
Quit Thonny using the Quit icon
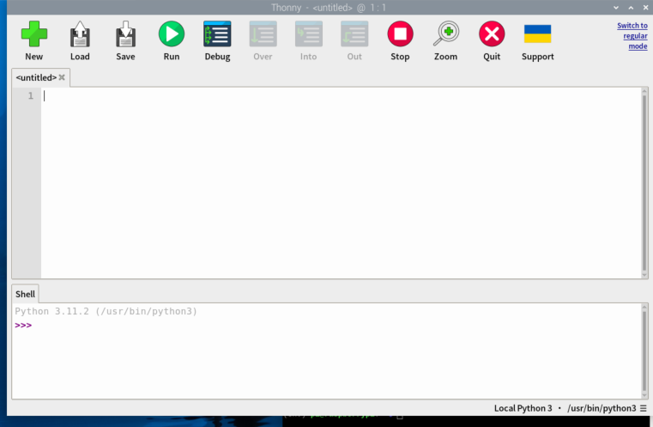pyautogui.click(x=492, y=34)
